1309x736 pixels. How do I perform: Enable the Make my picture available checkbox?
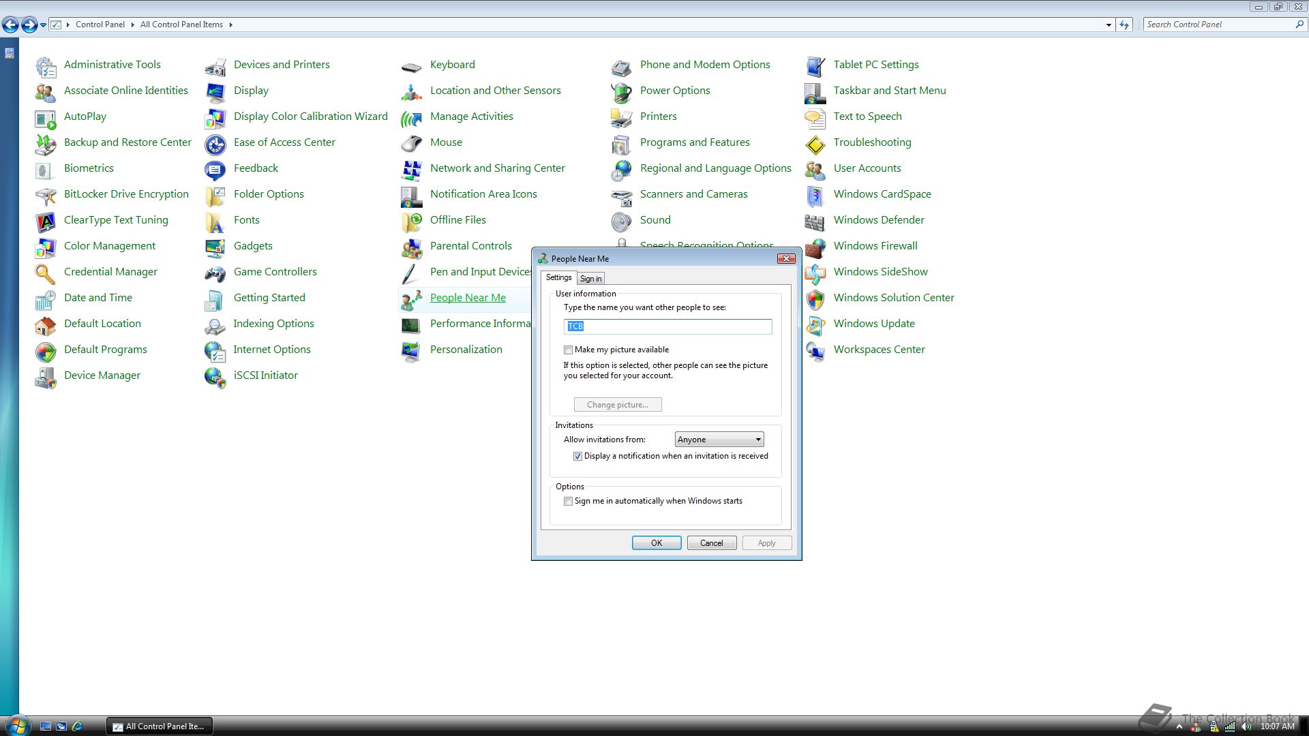568,350
